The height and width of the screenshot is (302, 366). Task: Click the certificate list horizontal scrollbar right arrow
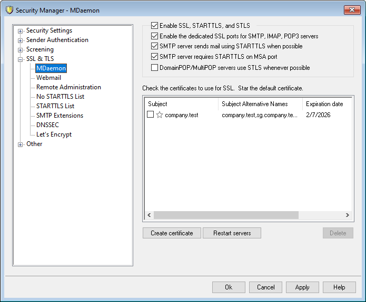coord(347,215)
